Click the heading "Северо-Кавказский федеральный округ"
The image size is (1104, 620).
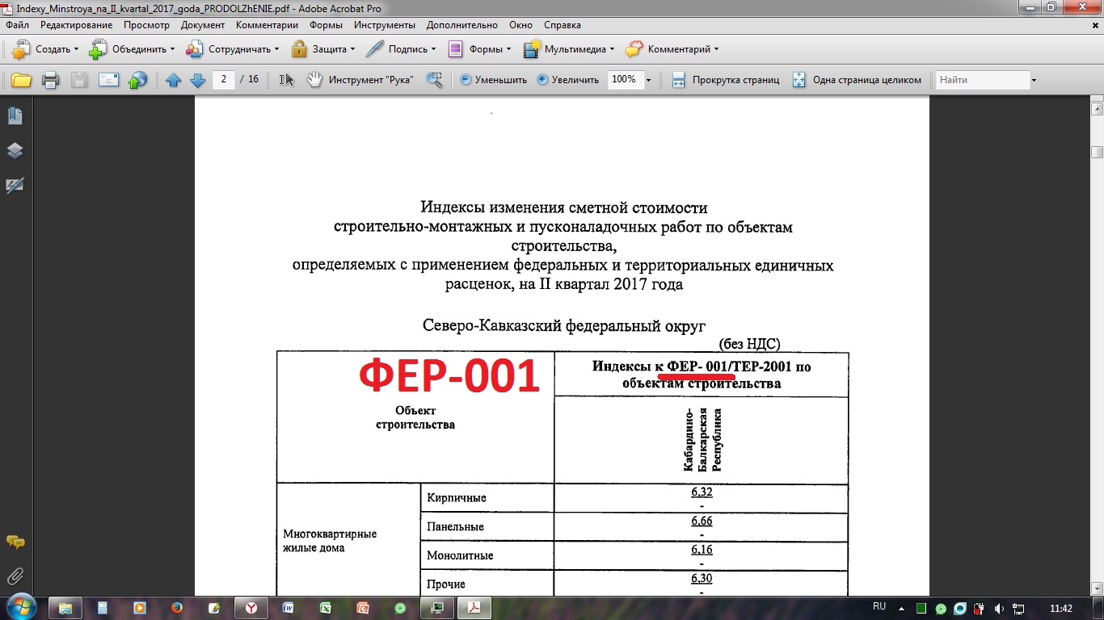564,325
